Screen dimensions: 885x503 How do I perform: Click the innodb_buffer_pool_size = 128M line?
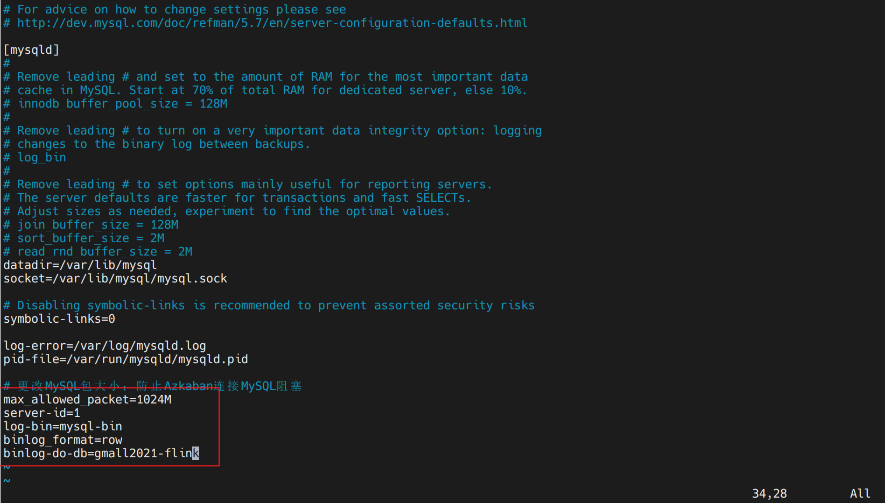click(x=115, y=104)
